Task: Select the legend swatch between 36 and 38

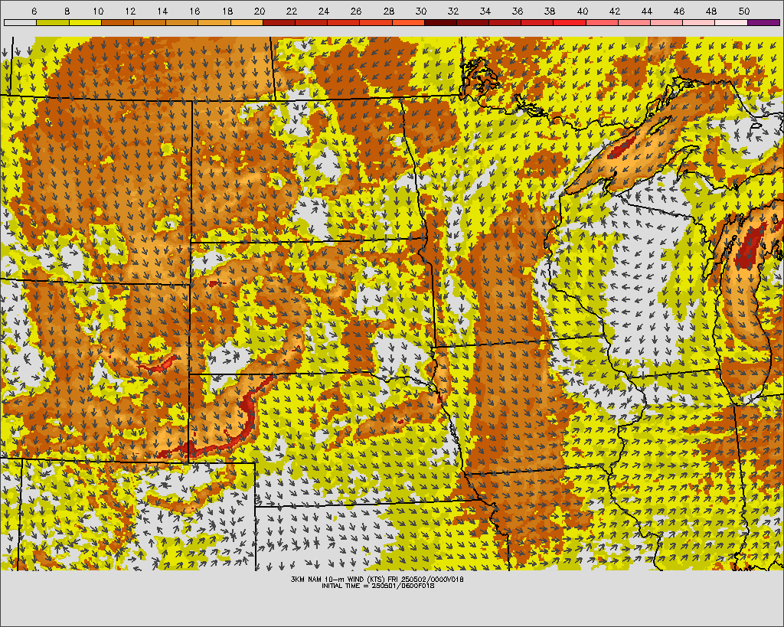Action: pyautogui.click(x=537, y=22)
